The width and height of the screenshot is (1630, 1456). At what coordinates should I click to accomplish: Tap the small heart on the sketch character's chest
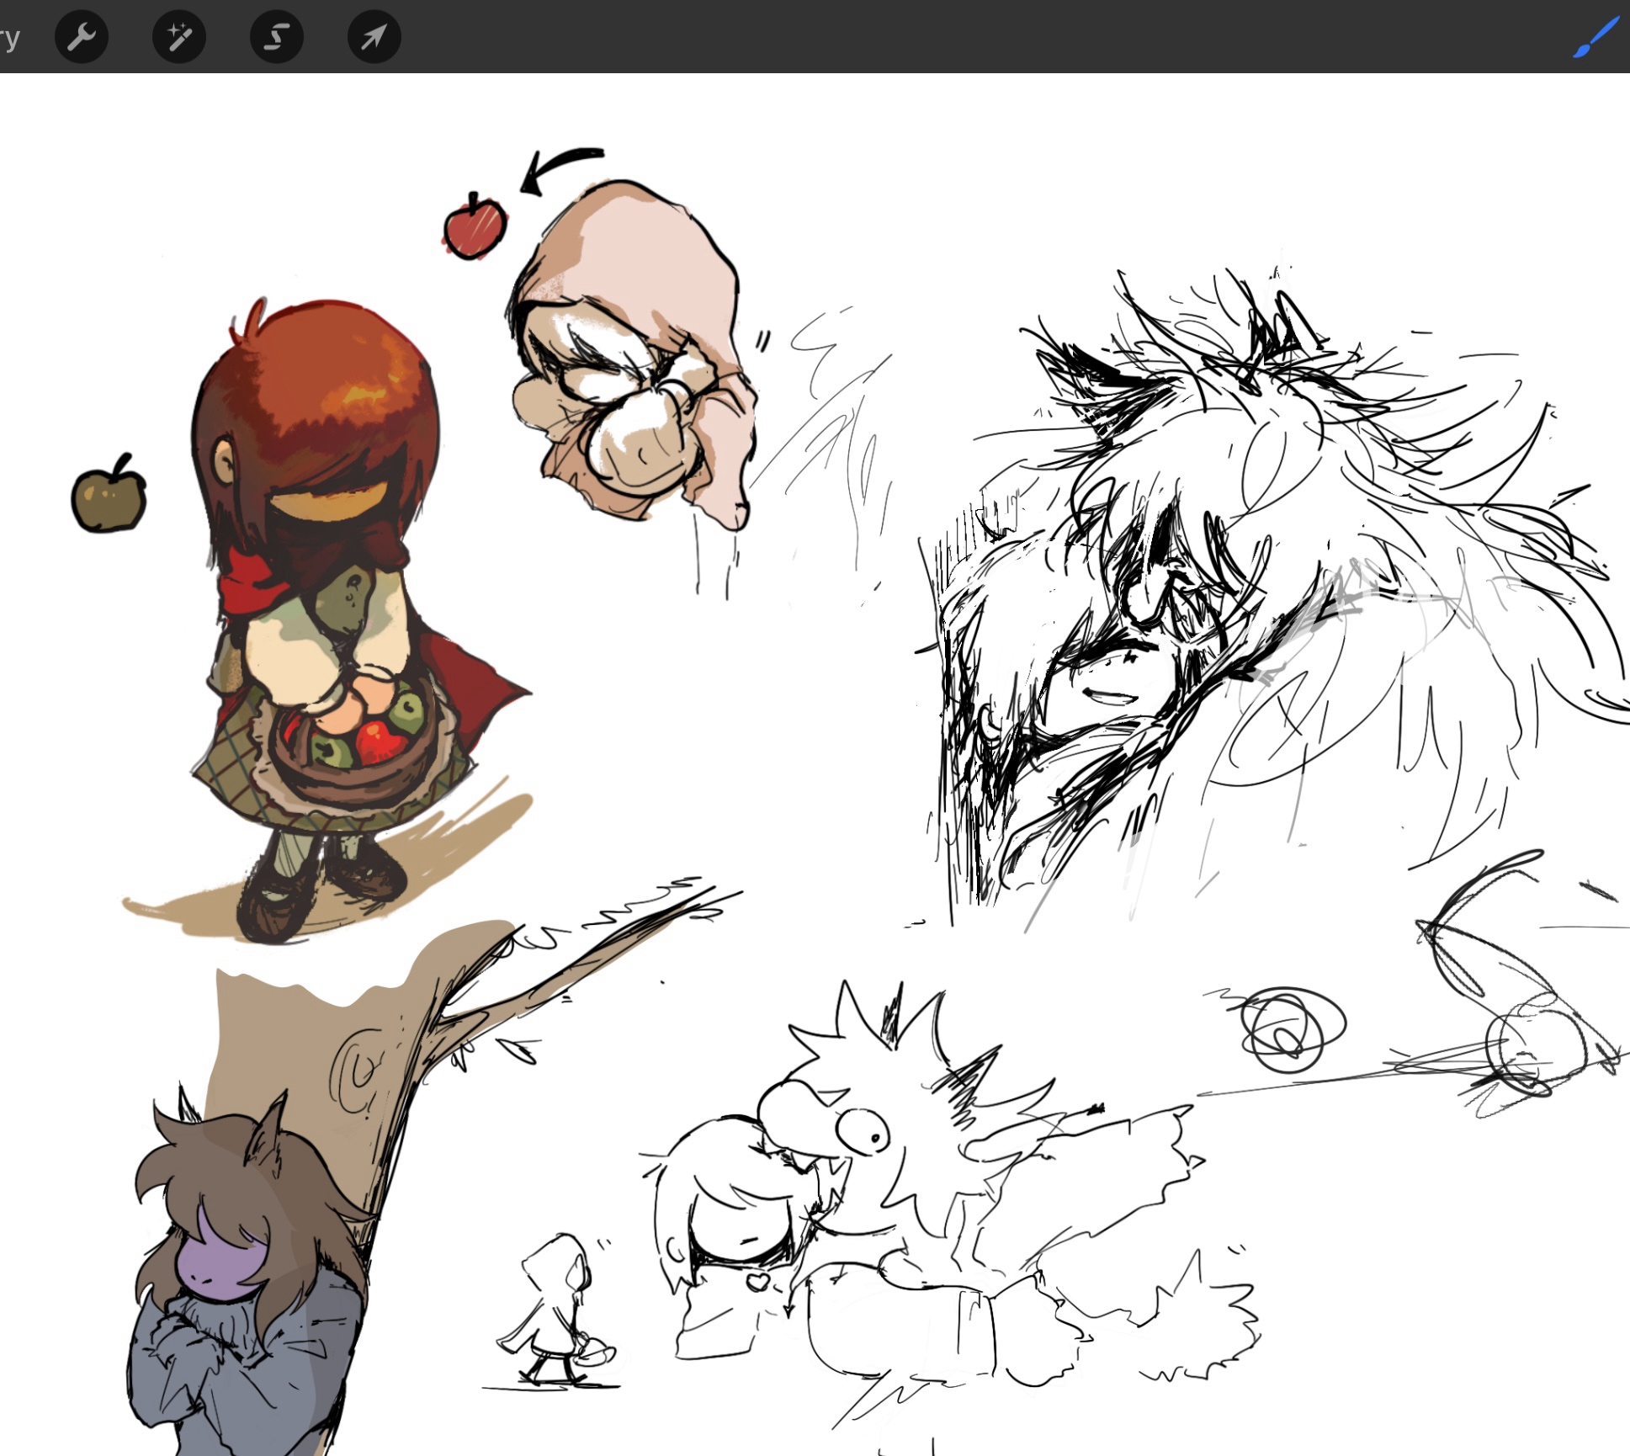point(757,1281)
